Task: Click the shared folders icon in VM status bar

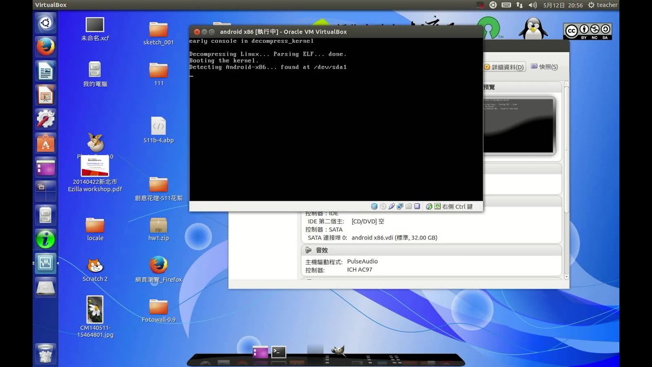Action: pos(409,206)
